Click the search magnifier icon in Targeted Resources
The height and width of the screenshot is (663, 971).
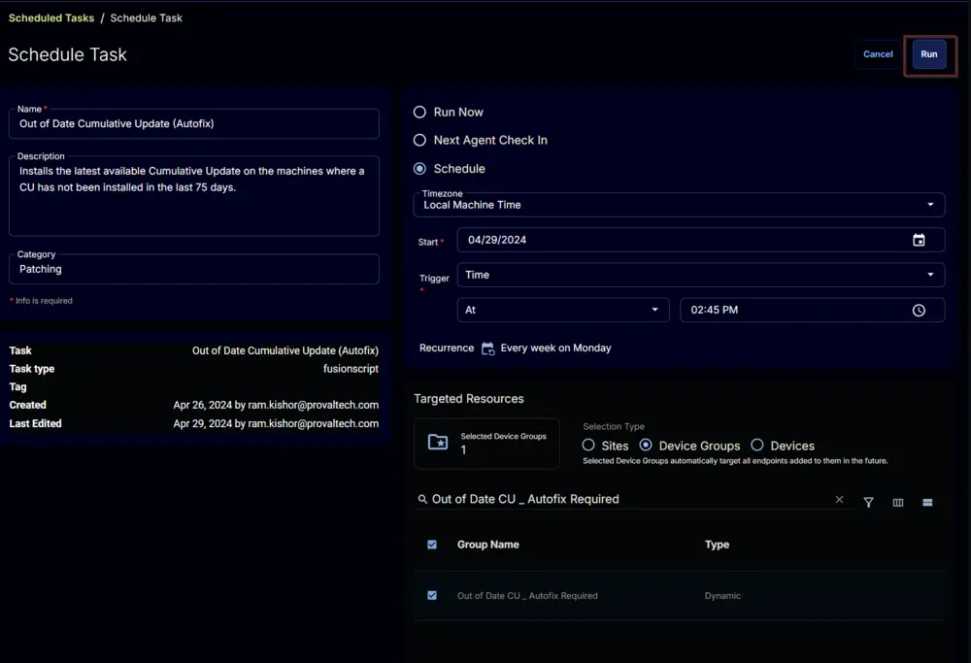pyautogui.click(x=422, y=499)
